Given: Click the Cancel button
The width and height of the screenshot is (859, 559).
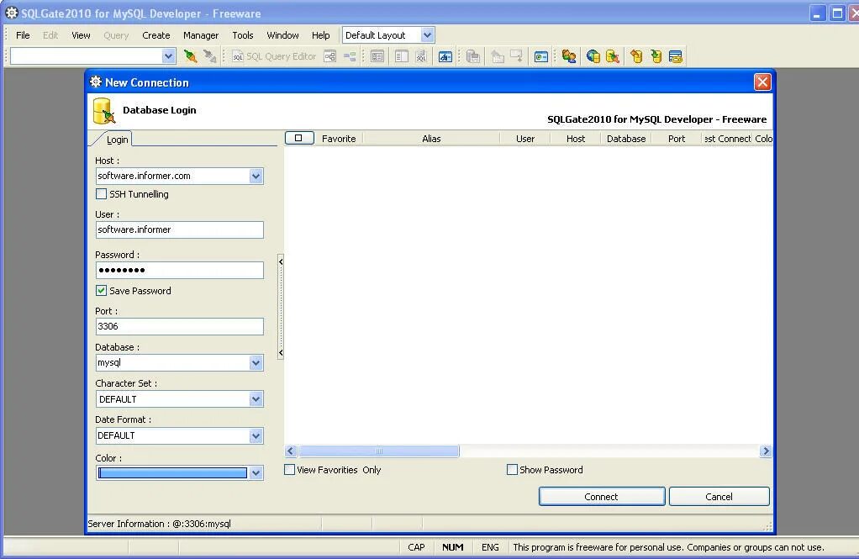Looking at the screenshot, I should pos(719,497).
